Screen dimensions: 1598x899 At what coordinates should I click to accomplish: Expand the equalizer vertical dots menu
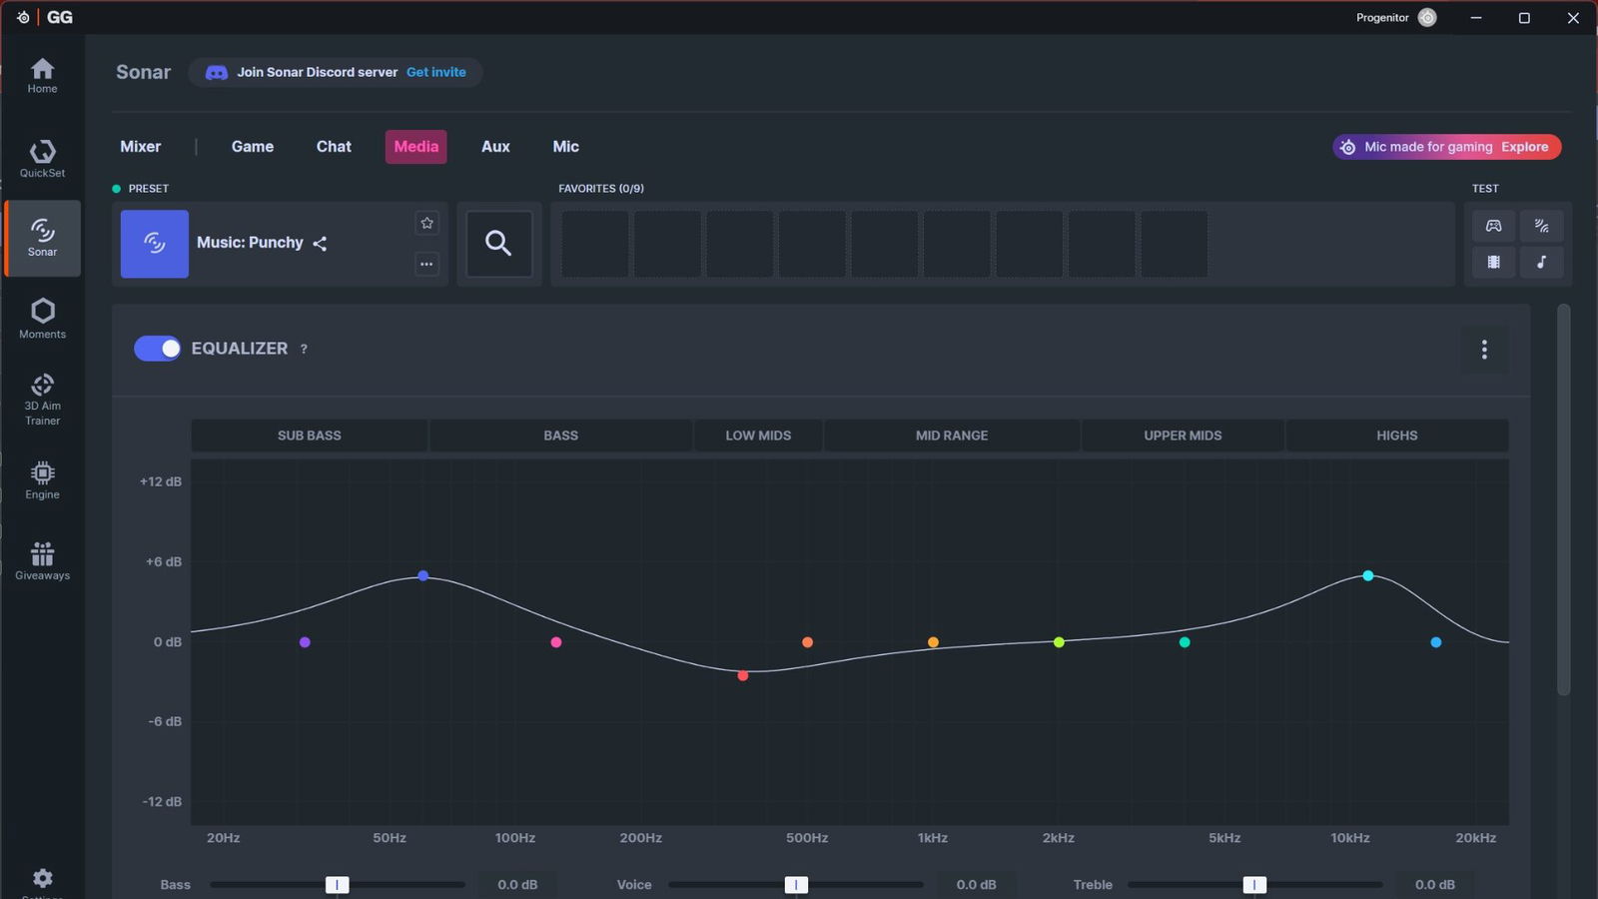(x=1484, y=350)
